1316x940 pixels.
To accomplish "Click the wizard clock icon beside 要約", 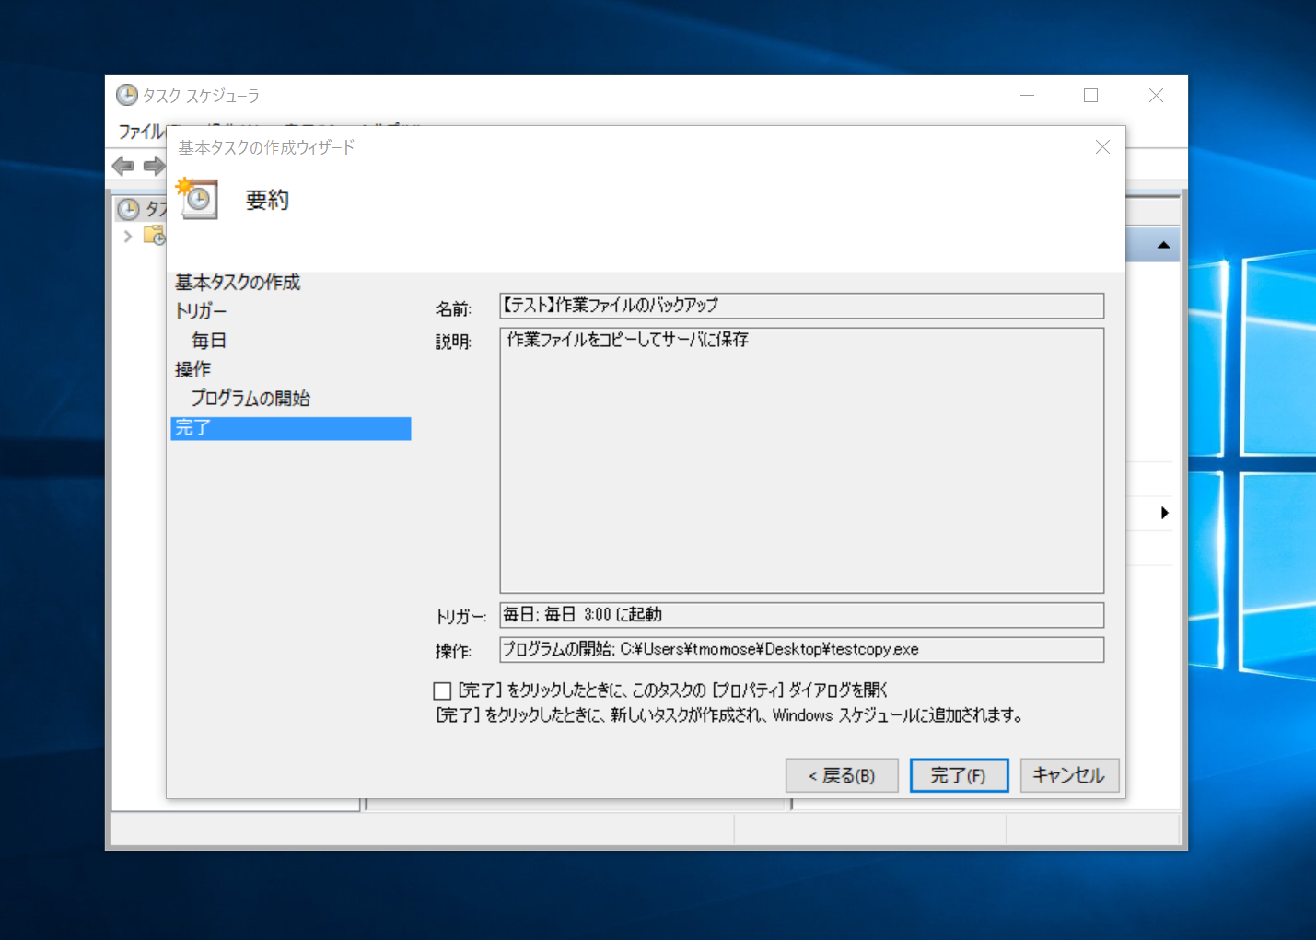I will click(x=197, y=199).
